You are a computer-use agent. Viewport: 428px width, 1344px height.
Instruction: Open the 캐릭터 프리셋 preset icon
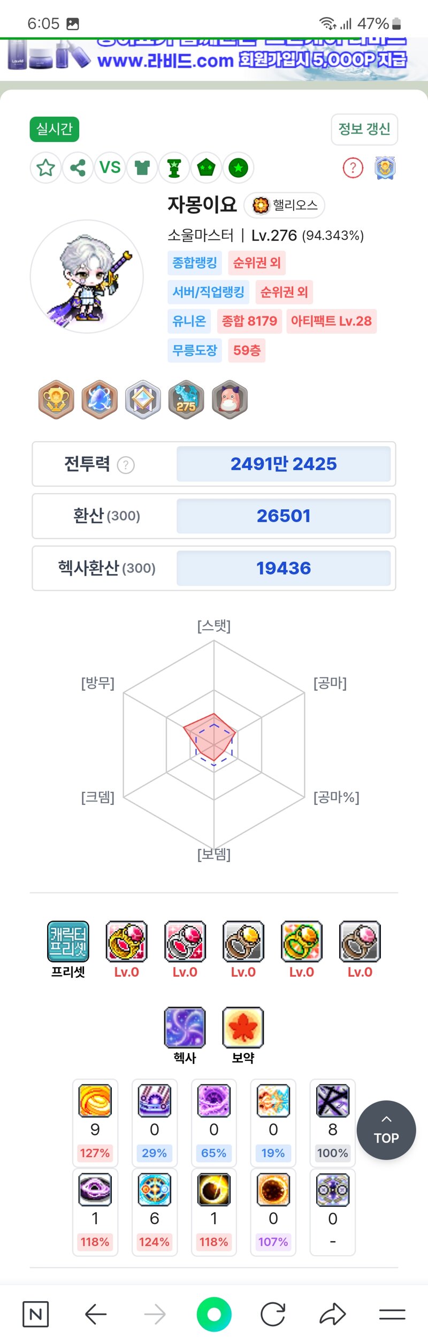click(x=68, y=941)
